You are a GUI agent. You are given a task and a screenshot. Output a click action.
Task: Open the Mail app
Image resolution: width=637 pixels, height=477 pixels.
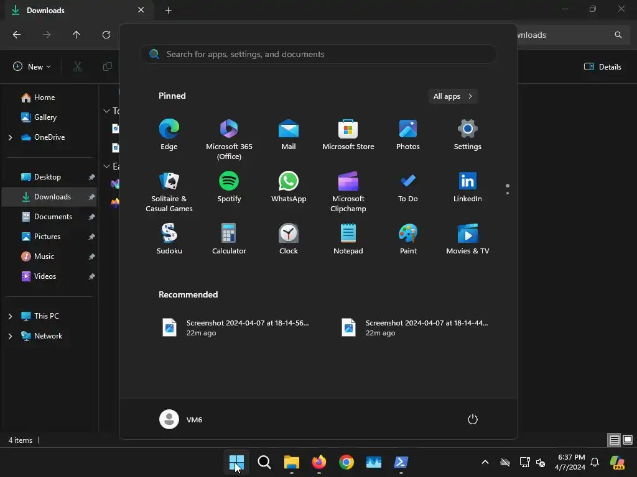[289, 135]
